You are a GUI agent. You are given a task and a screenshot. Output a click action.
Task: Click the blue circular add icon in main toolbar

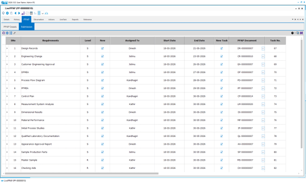tap(7, 13)
